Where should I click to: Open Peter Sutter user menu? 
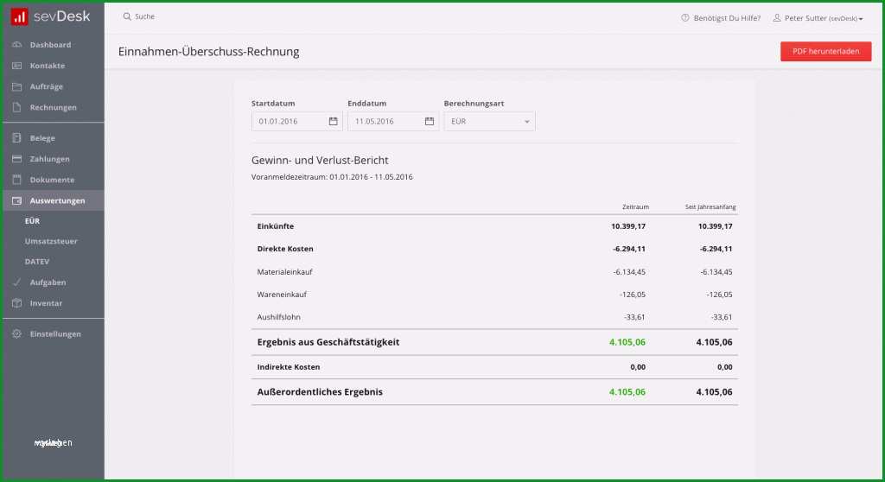click(x=818, y=18)
